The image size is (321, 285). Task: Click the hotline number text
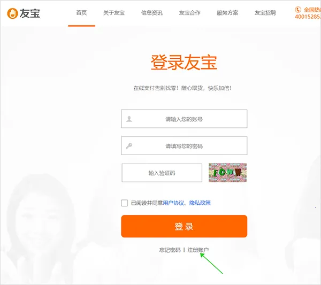pos(308,17)
